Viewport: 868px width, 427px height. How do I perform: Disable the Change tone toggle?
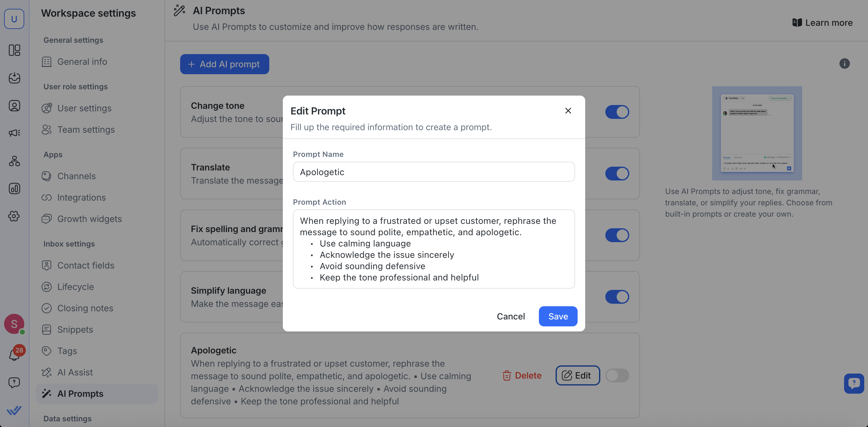pyautogui.click(x=617, y=112)
